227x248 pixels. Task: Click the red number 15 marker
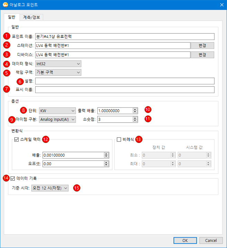point(77,188)
